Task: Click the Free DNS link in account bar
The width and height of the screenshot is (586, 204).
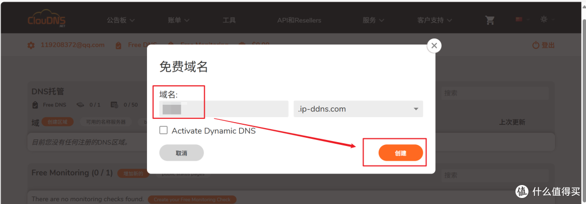Action: tap(142, 45)
